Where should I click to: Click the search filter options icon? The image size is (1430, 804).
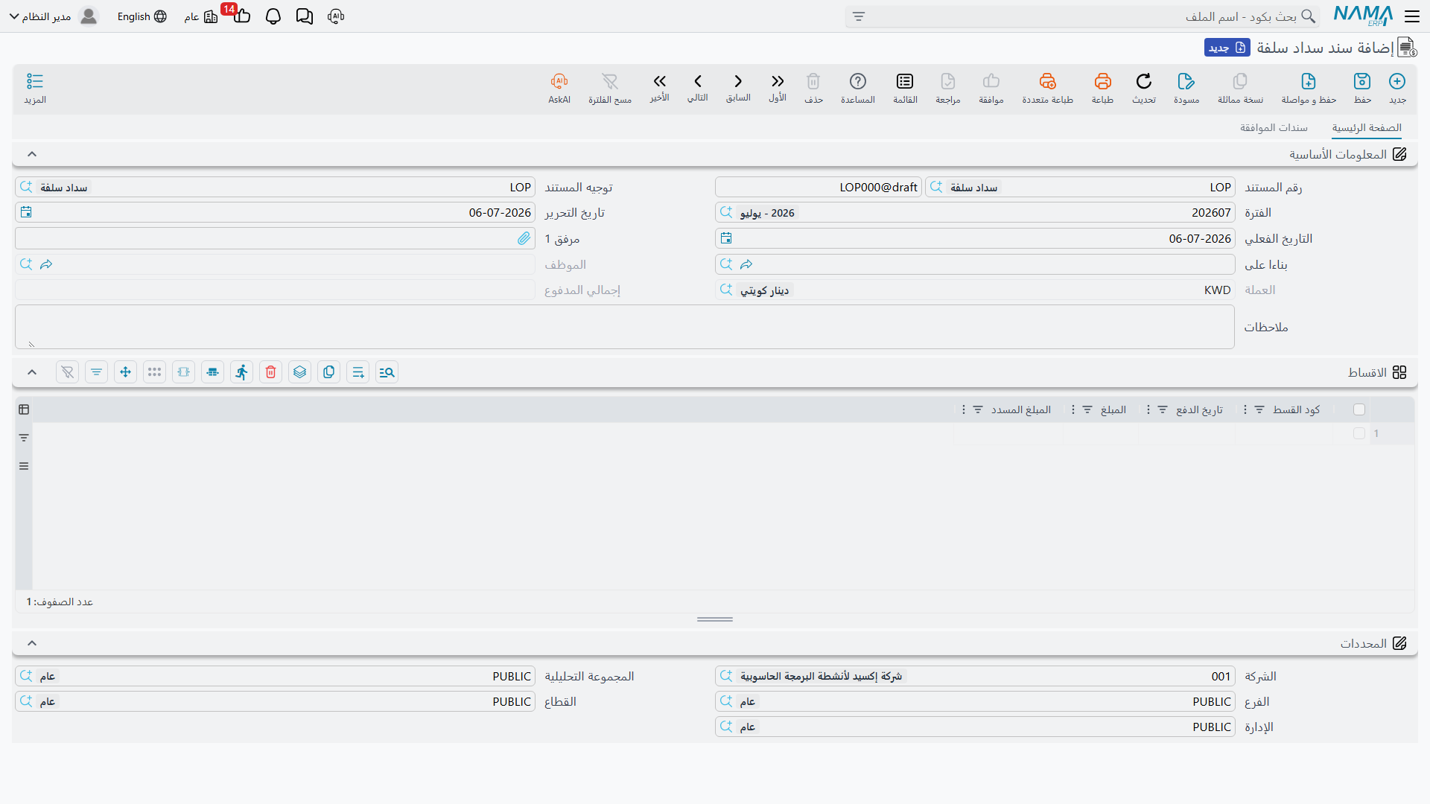pos(859,16)
